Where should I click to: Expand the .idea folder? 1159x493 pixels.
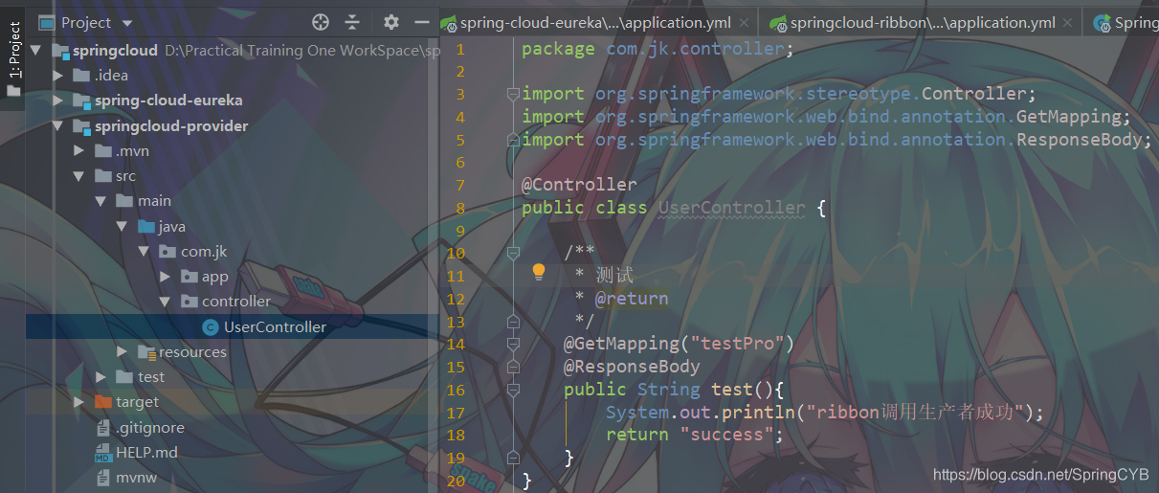58,76
